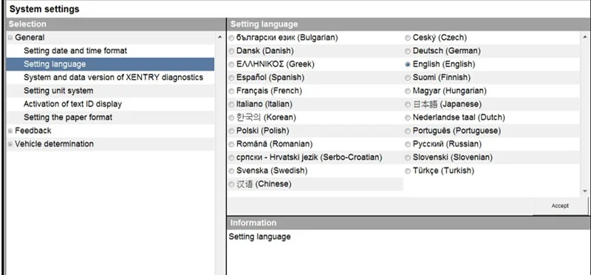Open Activation of text ID display
This screenshot has width=591, height=275.
72,104
